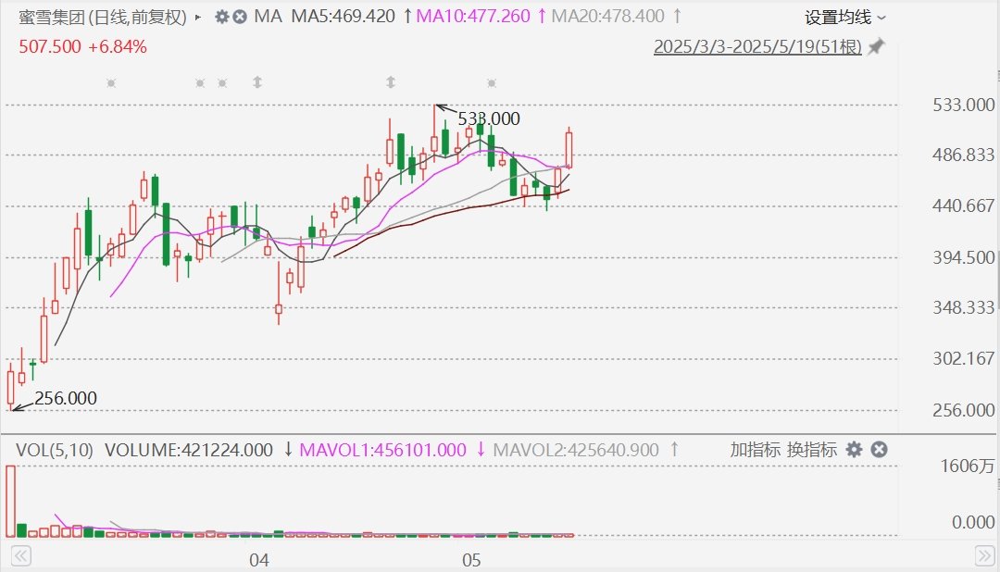Click the 05 month label on time axis

click(x=471, y=561)
